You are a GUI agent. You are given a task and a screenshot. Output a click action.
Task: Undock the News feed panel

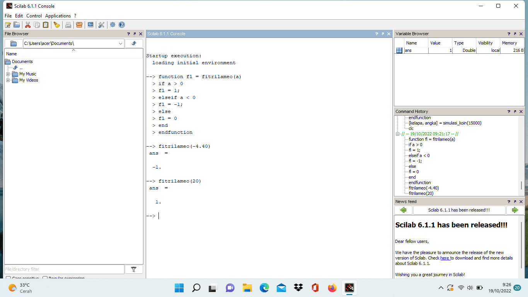(x=515, y=201)
